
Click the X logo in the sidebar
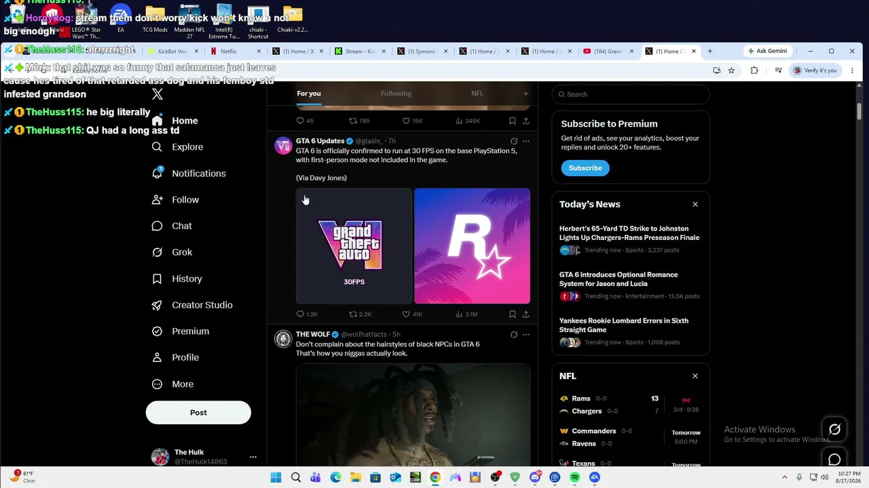(158, 94)
